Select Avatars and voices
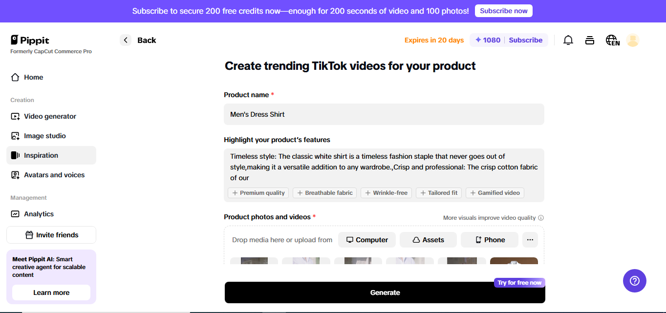The height and width of the screenshot is (313, 666). click(54, 174)
